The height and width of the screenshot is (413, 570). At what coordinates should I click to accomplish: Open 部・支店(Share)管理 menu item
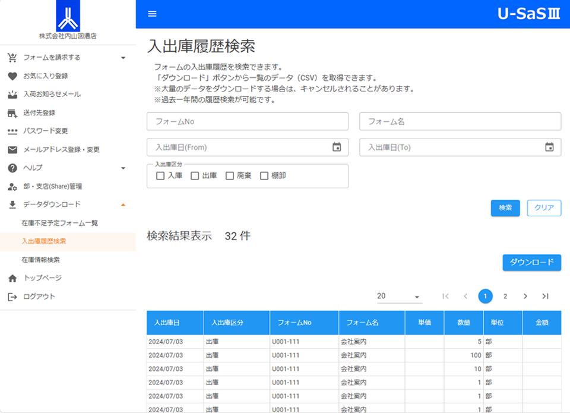click(x=68, y=187)
